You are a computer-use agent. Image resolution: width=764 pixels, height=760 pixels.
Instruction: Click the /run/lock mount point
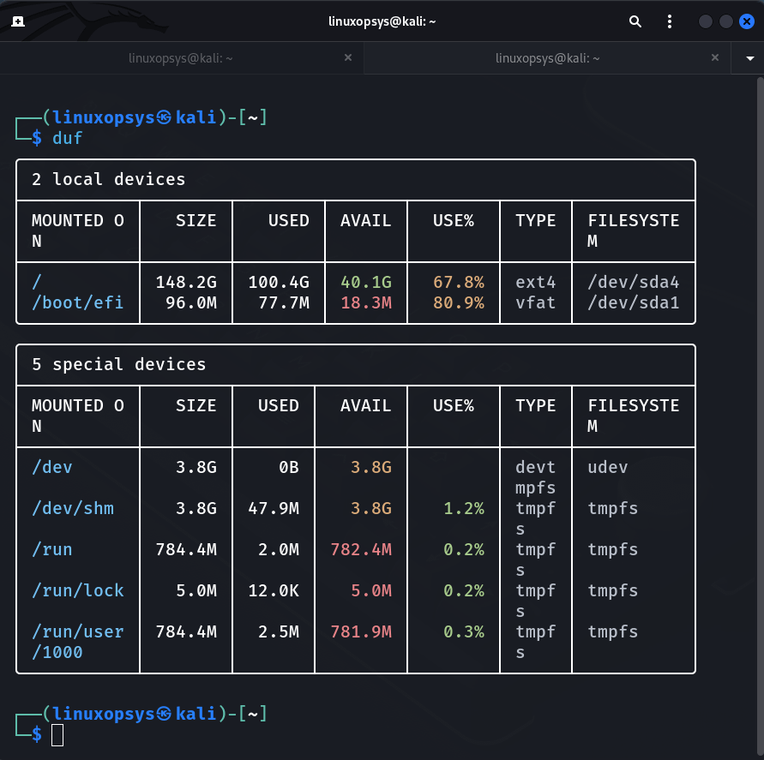pyautogui.click(x=78, y=590)
